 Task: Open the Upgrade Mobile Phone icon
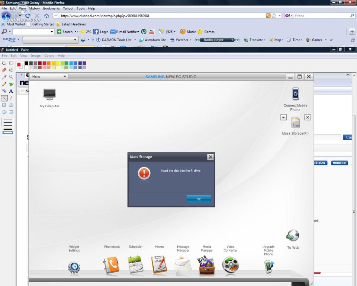tap(269, 267)
